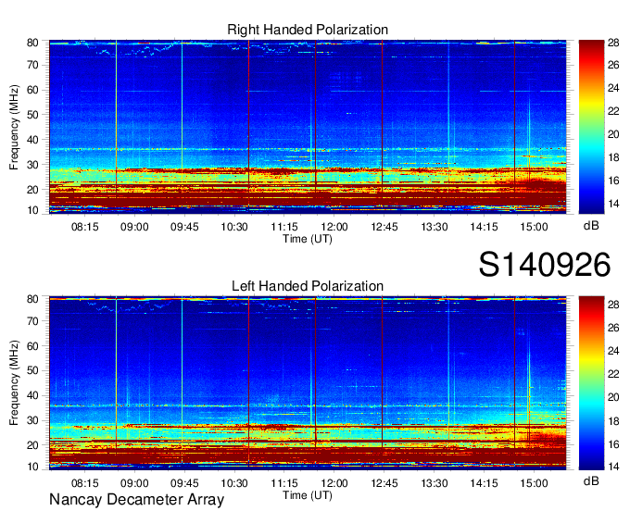Click the 26 dB label on lower colorbar
630x511 pixels.
click(x=613, y=328)
